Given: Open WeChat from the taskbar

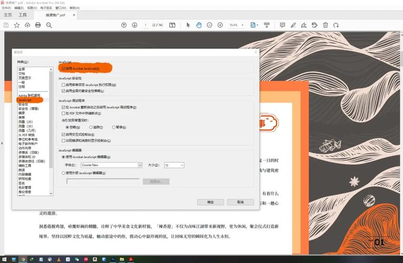Looking at the screenshot, I should pos(77,259).
